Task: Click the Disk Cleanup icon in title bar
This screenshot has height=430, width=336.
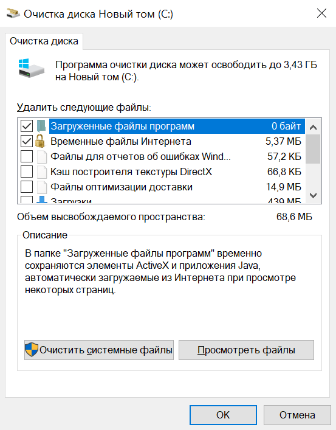Action: point(13,13)
